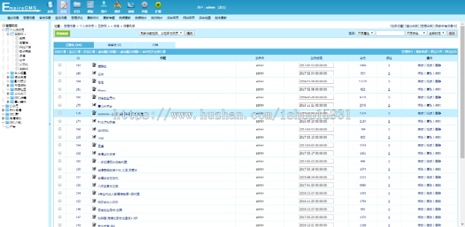Tick the checkbox for row ID 193
465x227 pixels.
click(60, 66)
